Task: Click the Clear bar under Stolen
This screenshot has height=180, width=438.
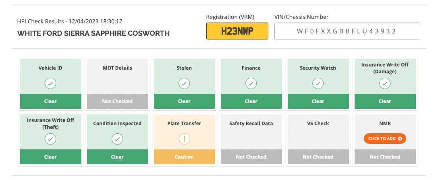Action: [x=185, y=101]
